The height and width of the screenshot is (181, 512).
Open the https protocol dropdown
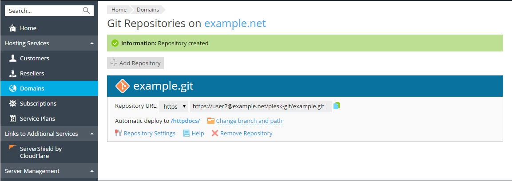point(173,106)
